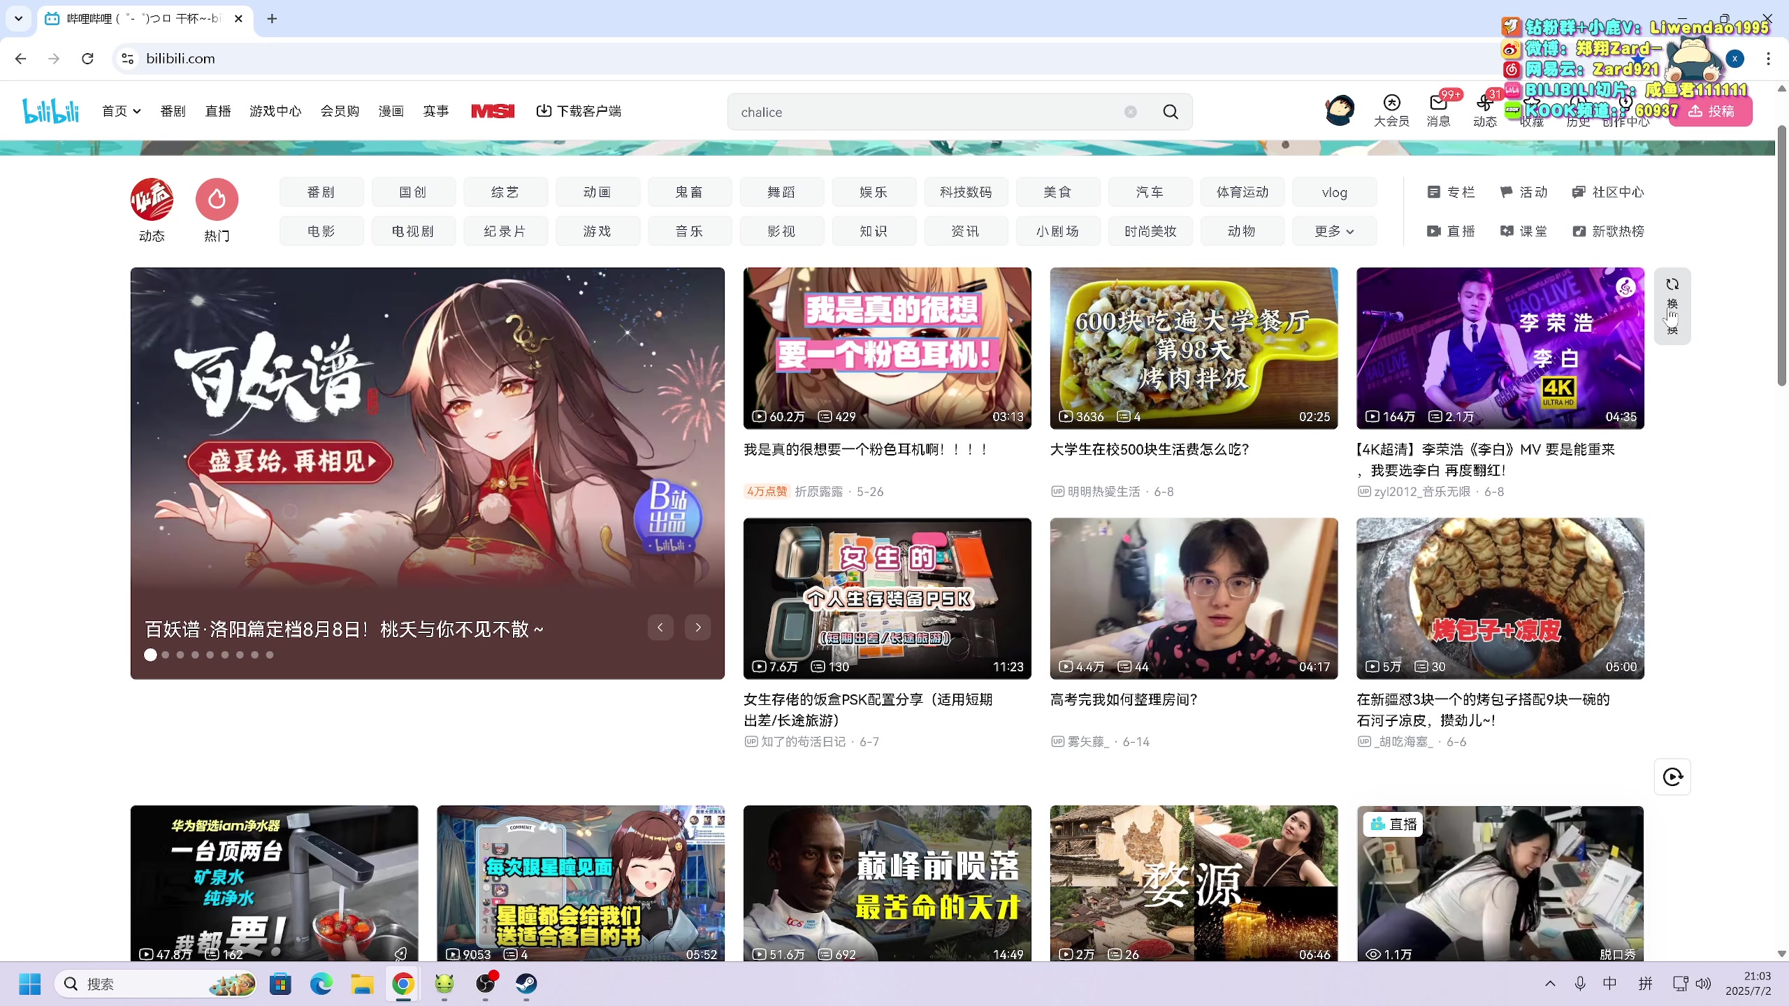Viewport: 1789px width, 1006px height.
Task: Select 赛事 in the top menu
Action: [435, 111]
